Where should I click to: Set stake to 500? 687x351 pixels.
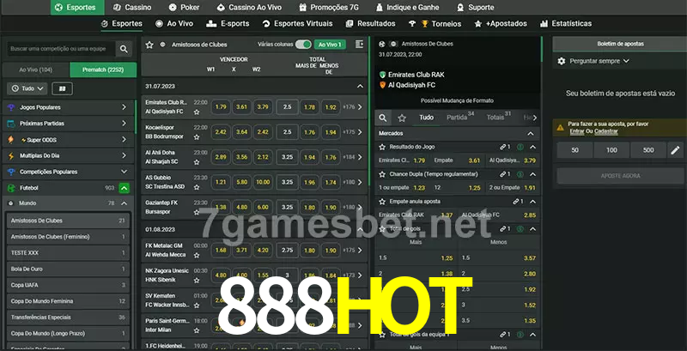[648, 150]
